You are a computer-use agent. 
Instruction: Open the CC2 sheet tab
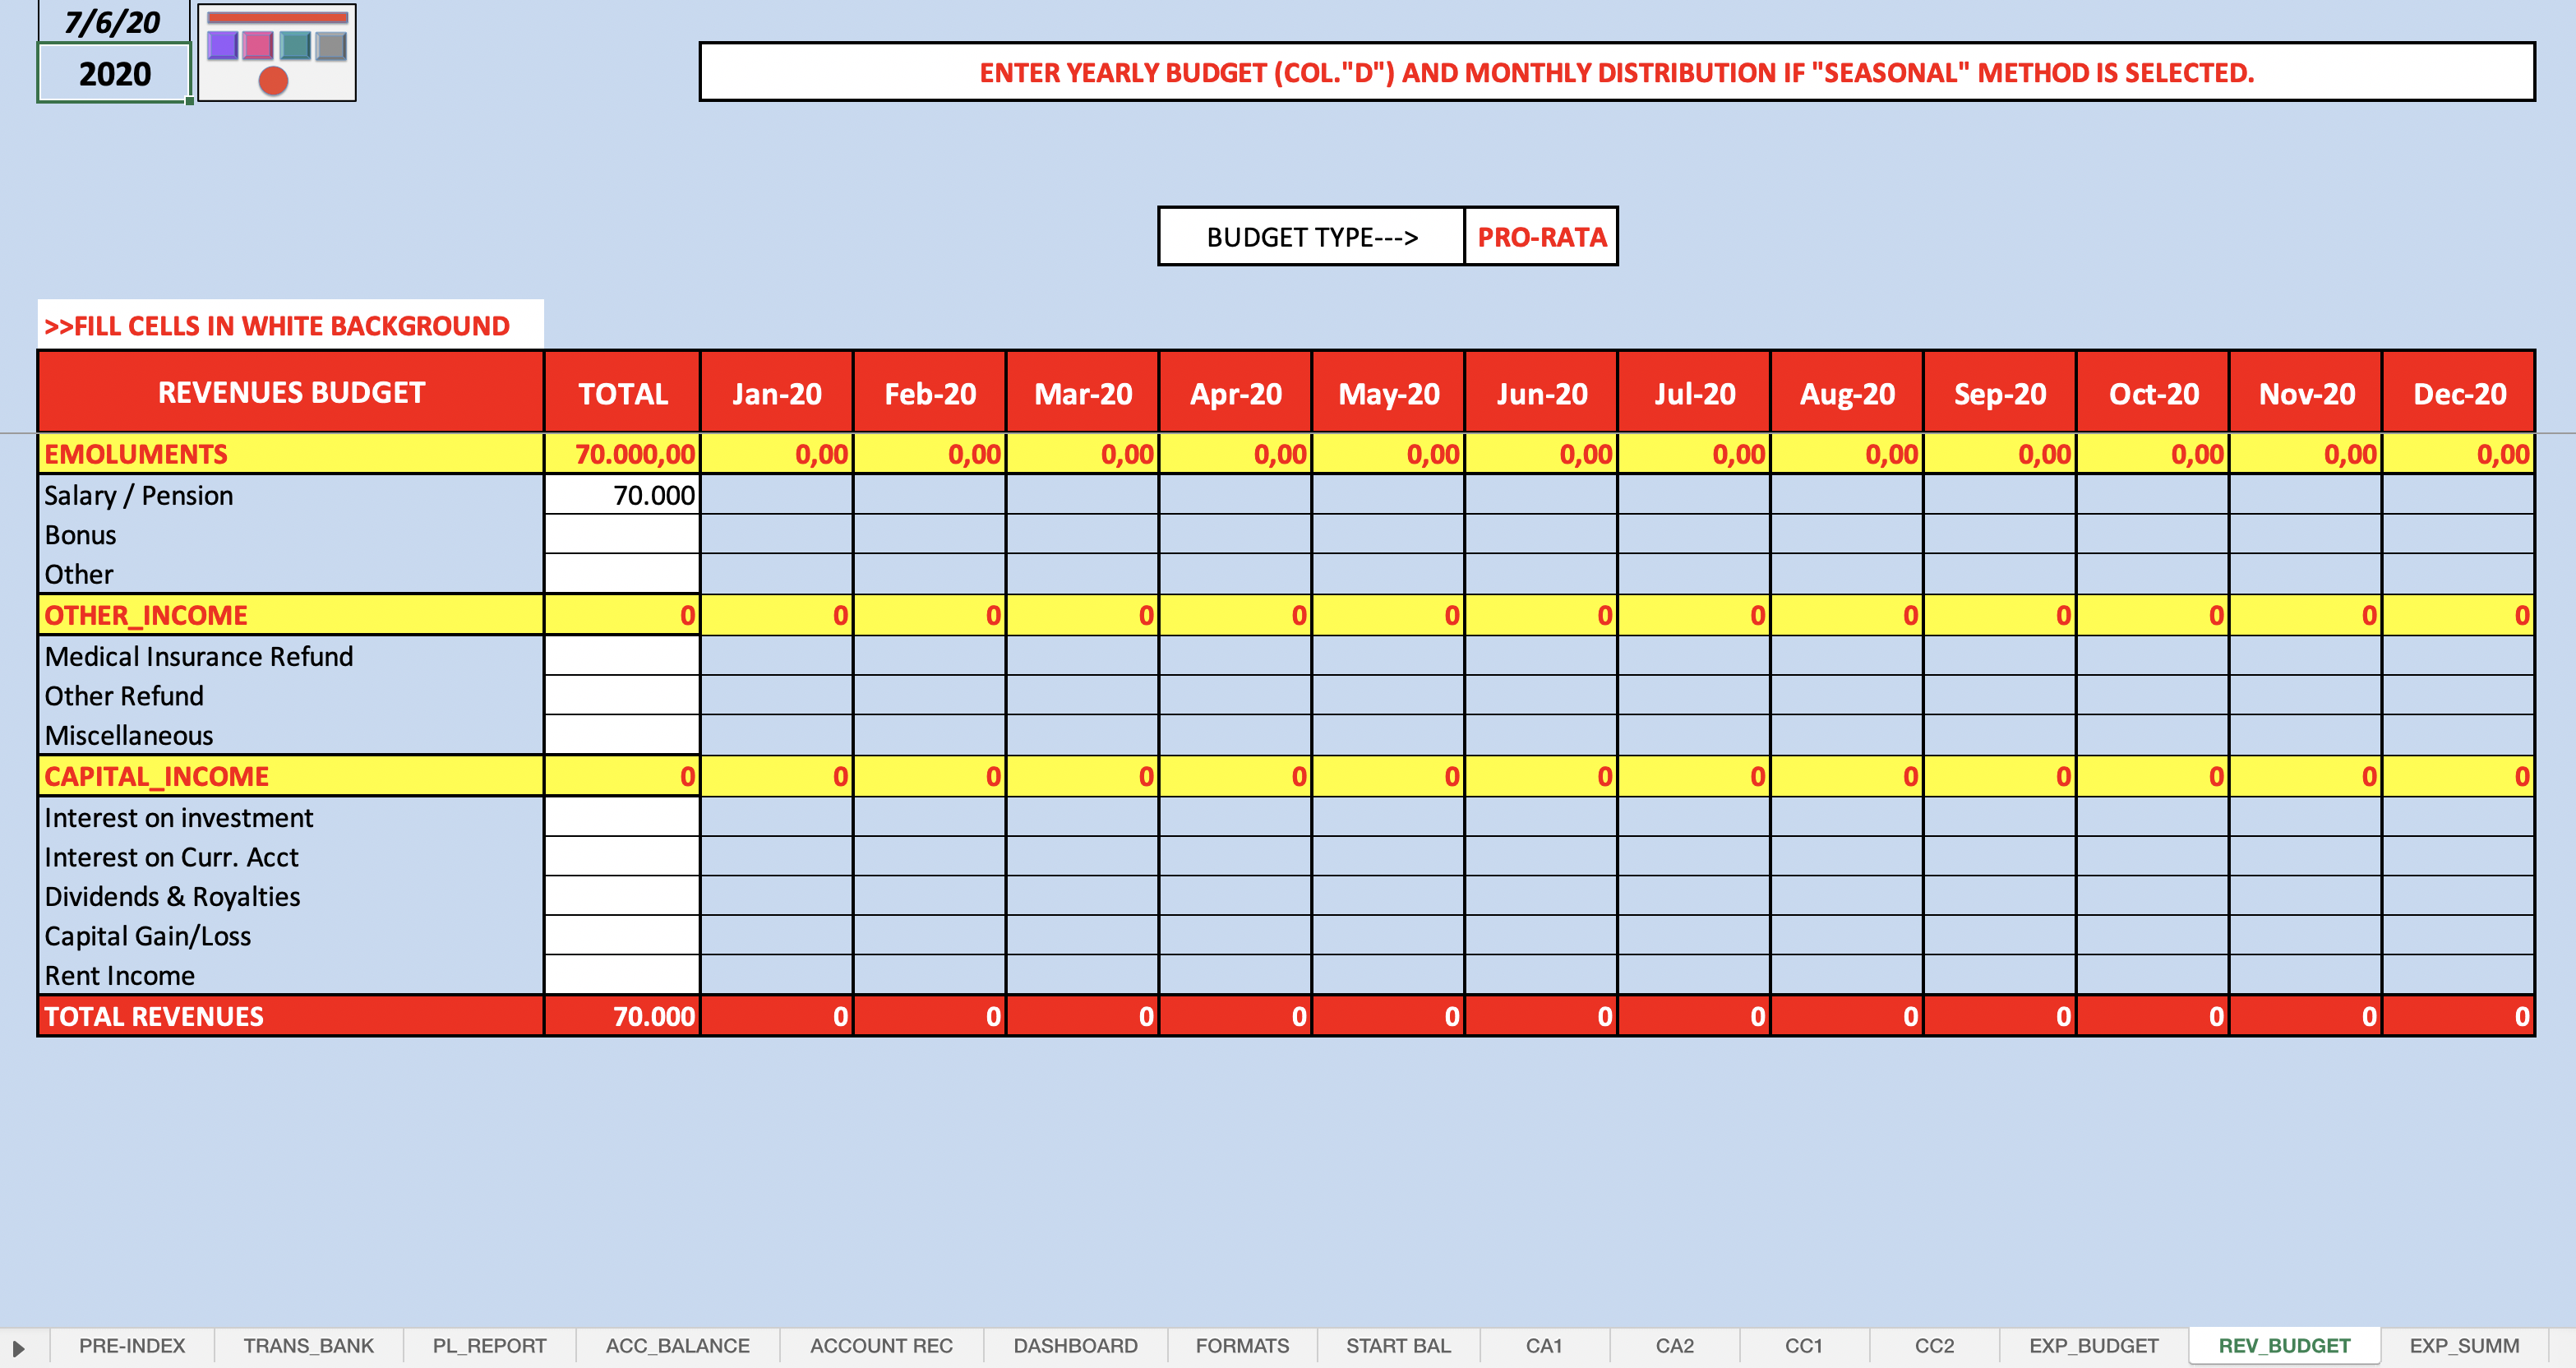click(1934, 1346)
